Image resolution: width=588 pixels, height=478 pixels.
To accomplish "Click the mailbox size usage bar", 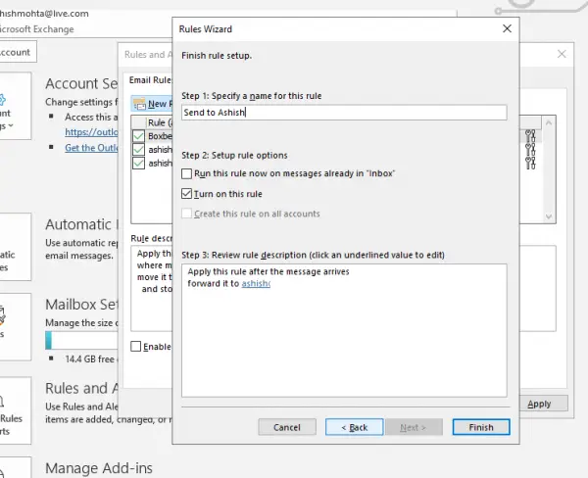I will coord(81,340).
